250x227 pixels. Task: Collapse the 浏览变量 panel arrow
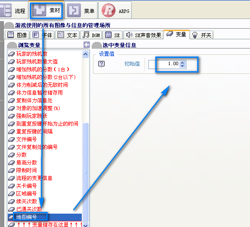point(87,45)
